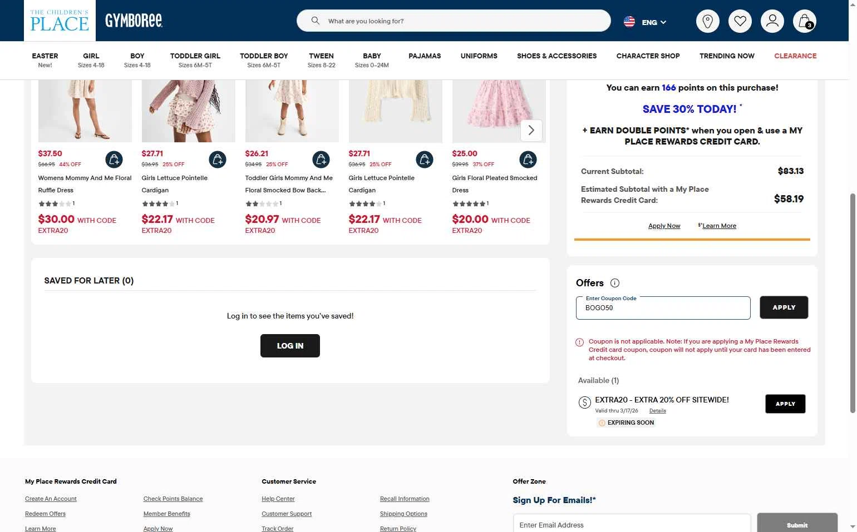Click the LOG IN button
Image resolution: width=857 pixels, height=532 pixels.
pyautogui.click(x=290, y=346)
